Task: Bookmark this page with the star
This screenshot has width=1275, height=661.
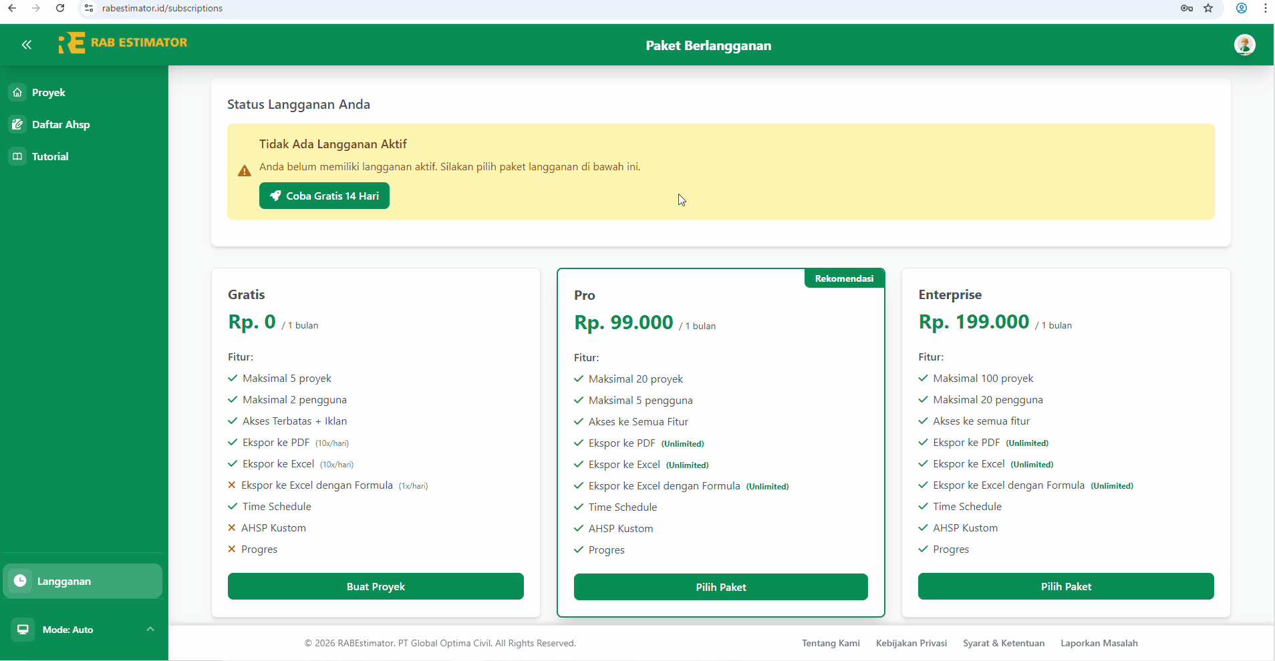Action: pyautogui.click(x=1209, y=8)
